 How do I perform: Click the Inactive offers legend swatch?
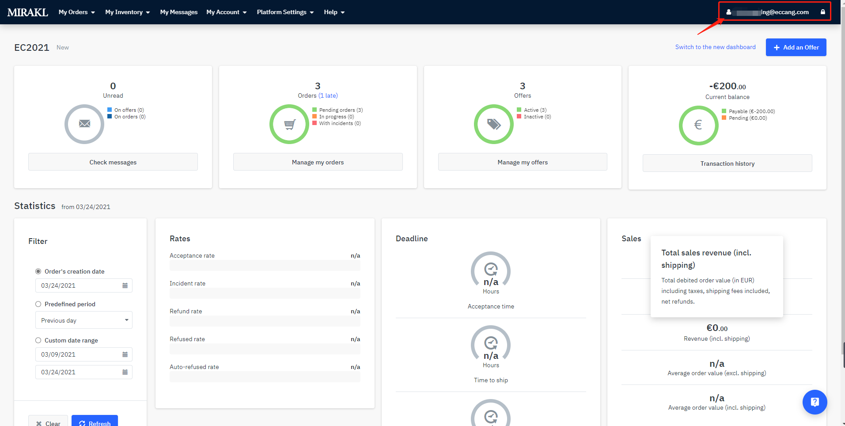[x=519, y=116]
